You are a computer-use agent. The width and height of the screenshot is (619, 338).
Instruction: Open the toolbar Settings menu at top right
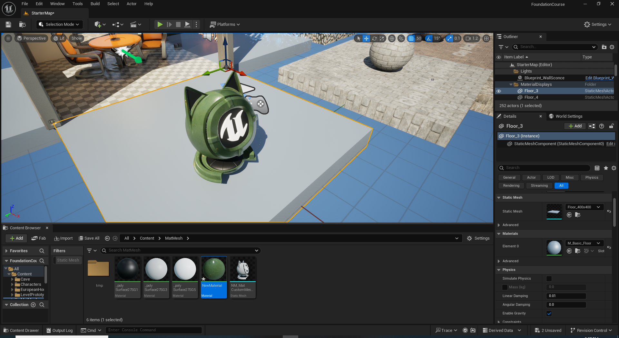click(597, 25)
